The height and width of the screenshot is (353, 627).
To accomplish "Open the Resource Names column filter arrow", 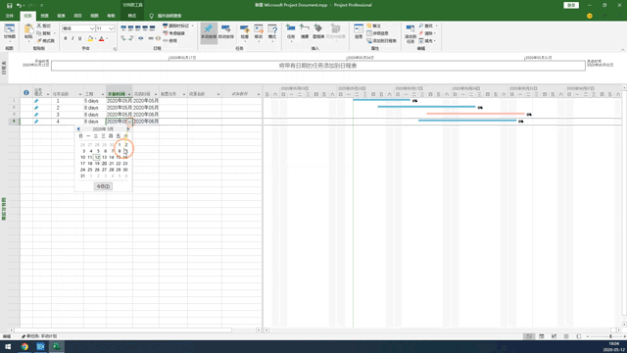I will tap(218, 94).
